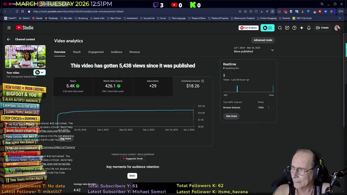Screen dimensions: 347x195
Task: Click the colorful grid extension icon
Action: (279, 11)
